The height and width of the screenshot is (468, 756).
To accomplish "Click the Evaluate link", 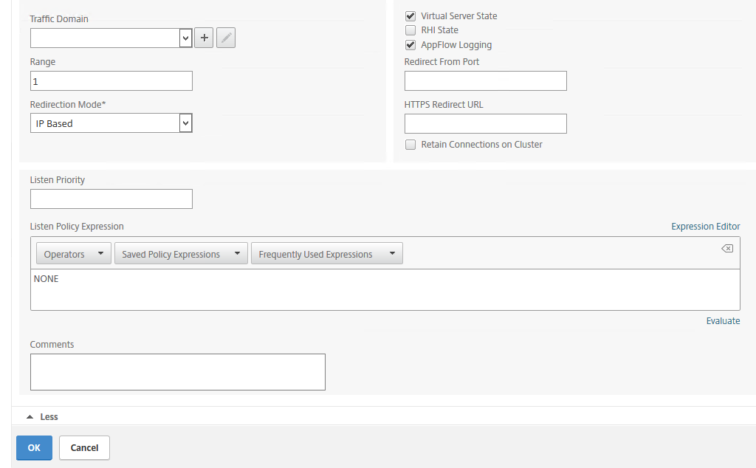I will (x=722, y=321).
